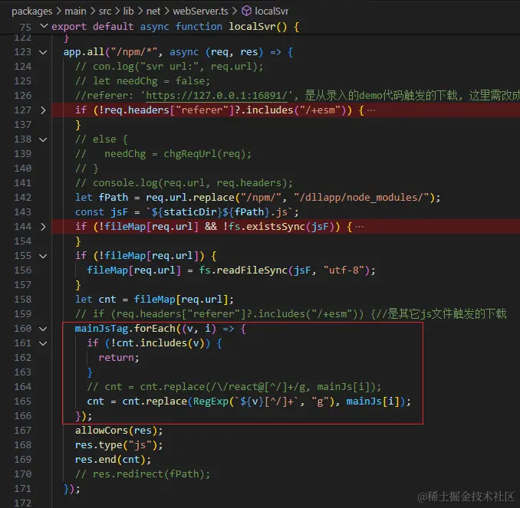Click 'let cnt' declaration on line 158
This screenshot has width=520, height=508.
pyautogui.click(x=96, y=300)
